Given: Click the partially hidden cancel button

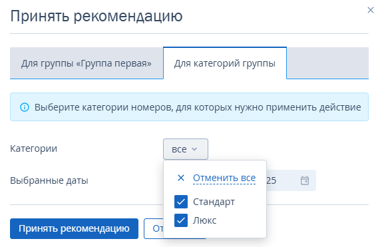Looking at the screenshot, I should pos(154,228).
